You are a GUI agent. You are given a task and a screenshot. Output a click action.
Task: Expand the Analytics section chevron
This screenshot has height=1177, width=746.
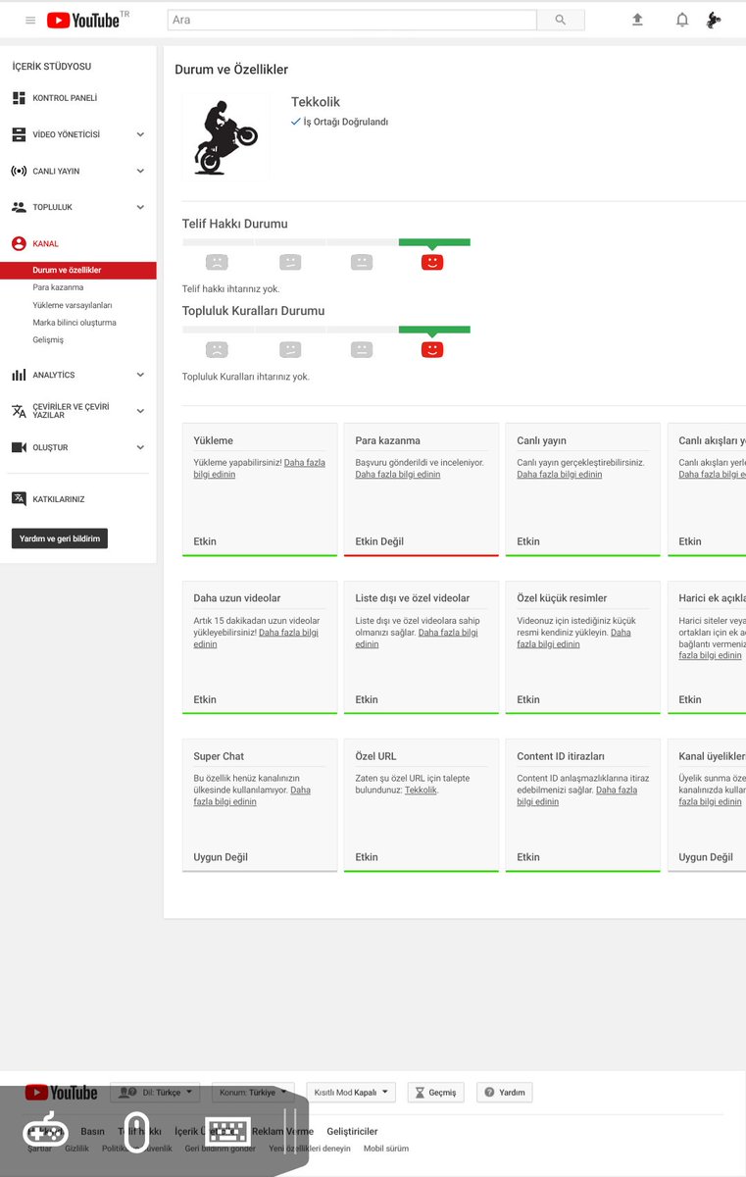pos(140,375)
